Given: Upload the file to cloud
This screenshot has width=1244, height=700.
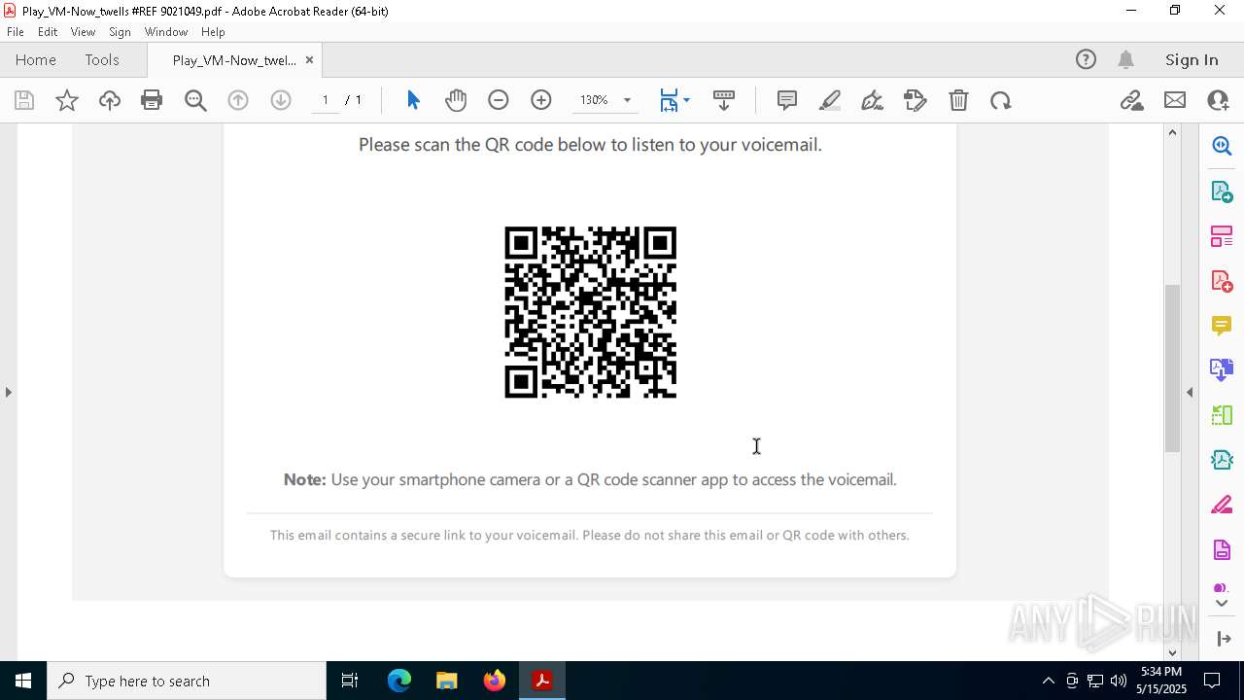Looking at the screenshot, I should pos(110,100).
